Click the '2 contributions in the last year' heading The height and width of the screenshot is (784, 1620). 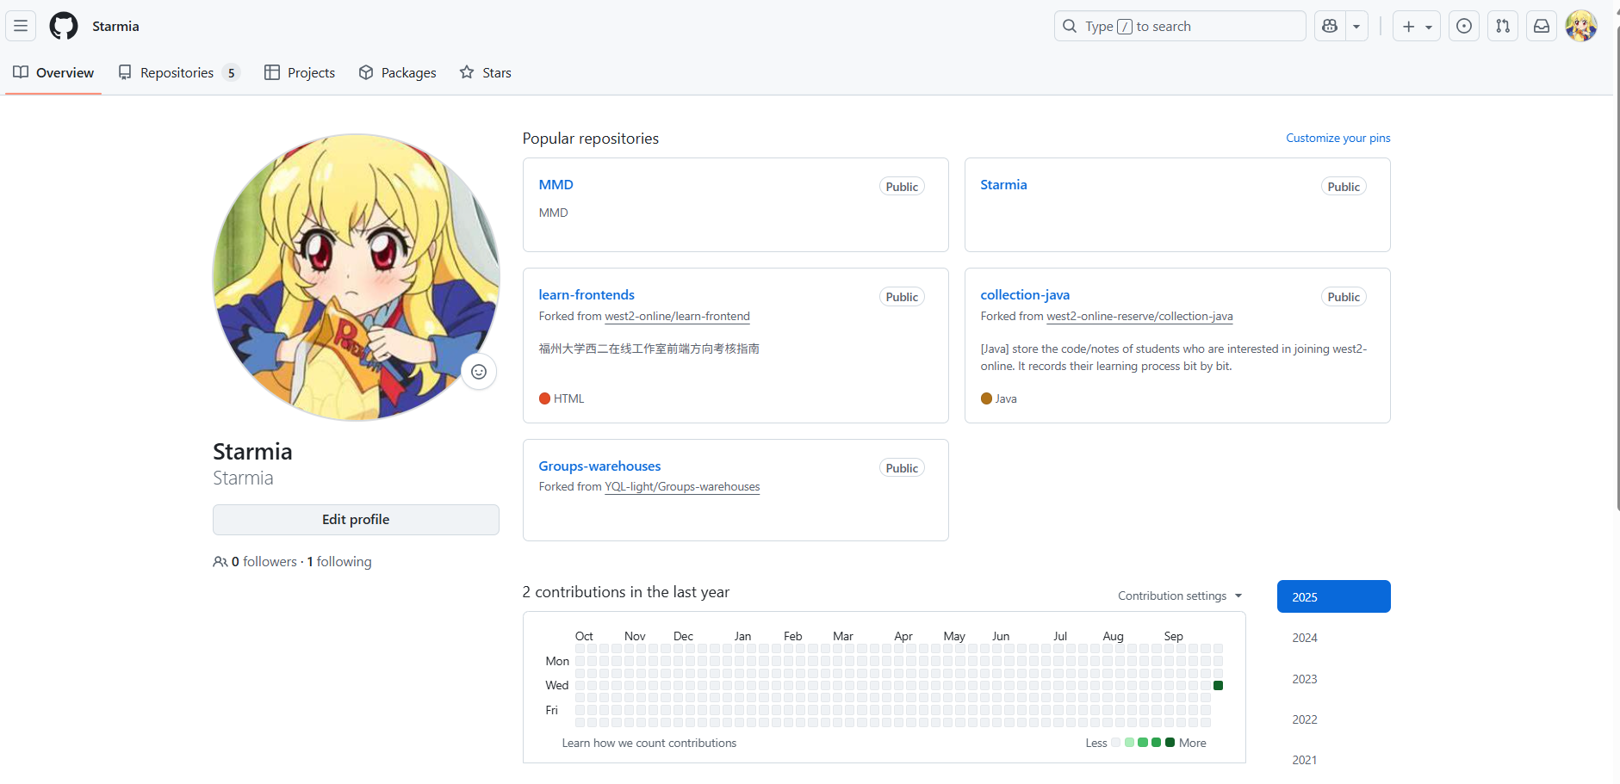coord(625,592)
